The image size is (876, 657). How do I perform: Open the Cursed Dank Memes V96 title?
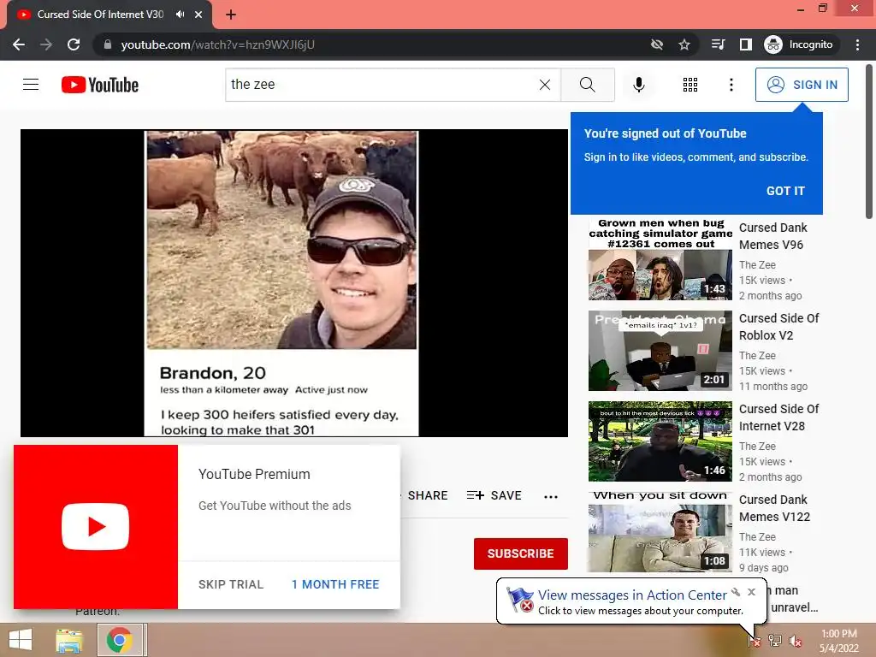coord(773,236)
